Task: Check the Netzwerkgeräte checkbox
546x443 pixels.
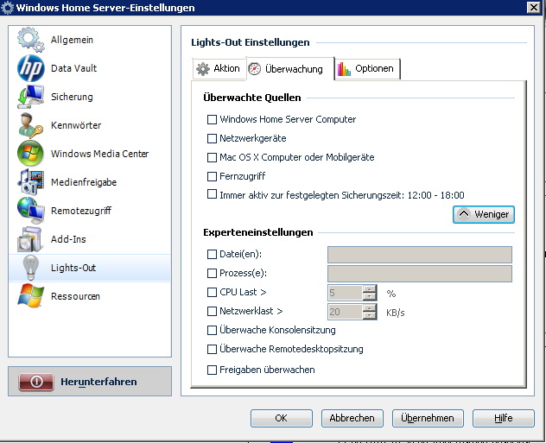Action: (212, 138)
